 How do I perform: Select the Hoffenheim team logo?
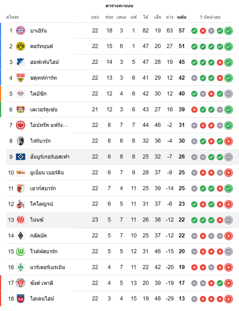point(21,62)
